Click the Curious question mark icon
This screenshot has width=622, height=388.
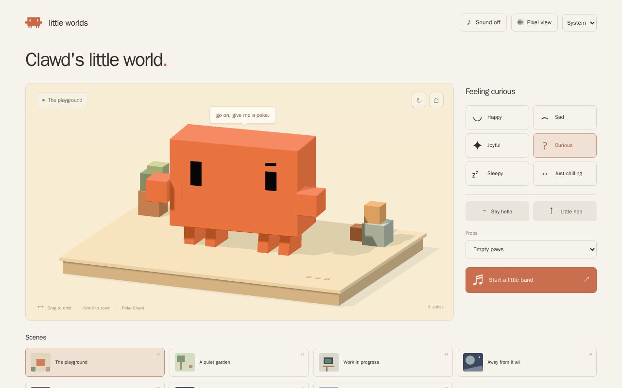pyautogui.click(x=545, y=145)
